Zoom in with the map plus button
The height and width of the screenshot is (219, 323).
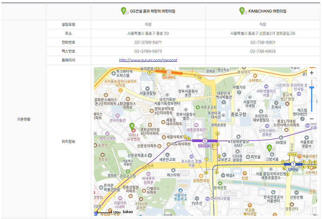click(x=311, y=73)
